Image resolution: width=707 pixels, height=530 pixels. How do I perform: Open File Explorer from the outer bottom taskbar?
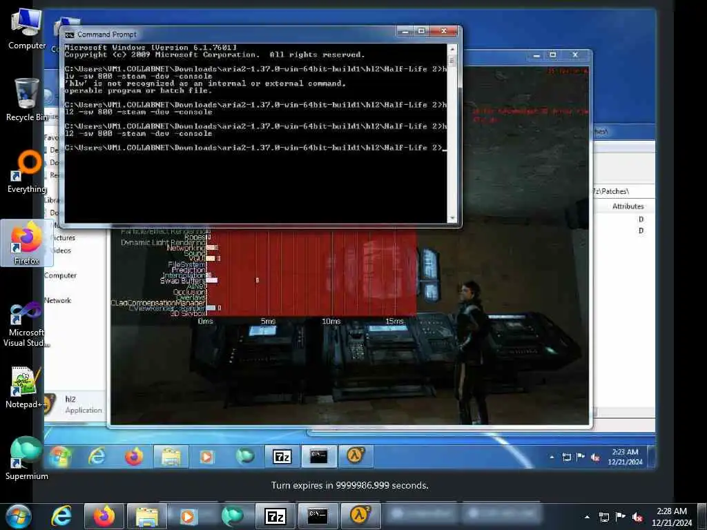tap(146, 516)
